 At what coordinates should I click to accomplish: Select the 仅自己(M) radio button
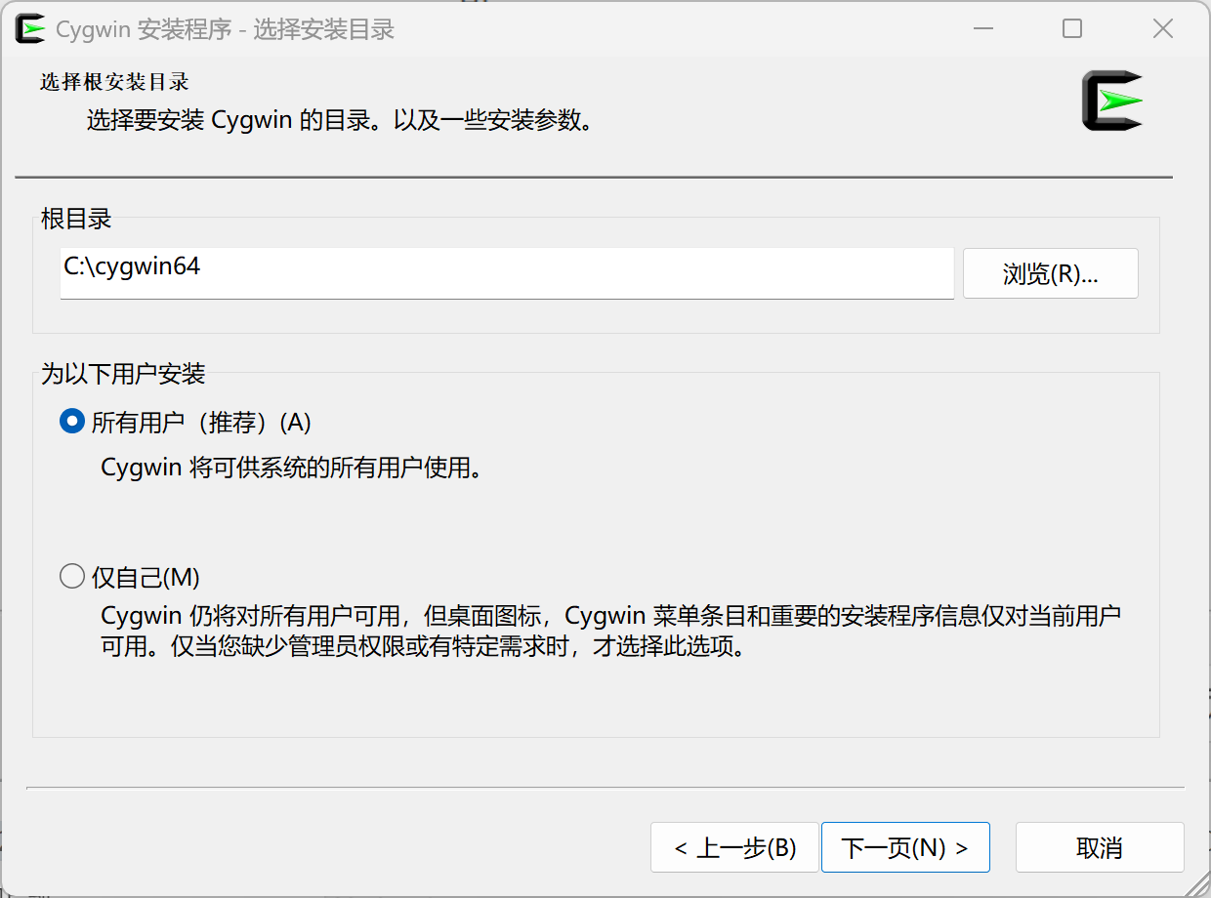[72, 577]
